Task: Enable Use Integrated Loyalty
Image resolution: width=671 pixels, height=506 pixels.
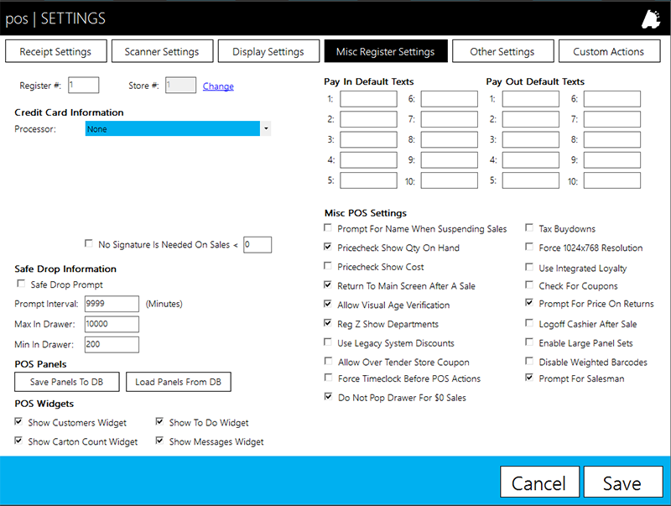Action: tap(529, 267)
